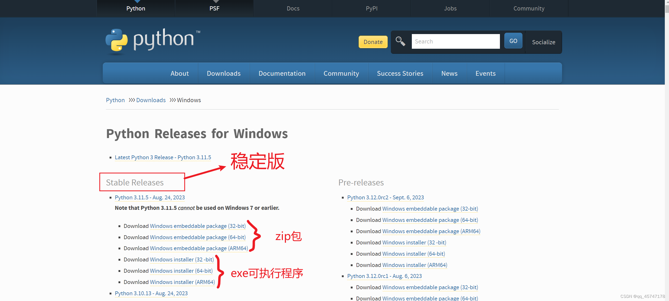The height and width of the screenshot is (301, 669).
Task: Open the PyPI section
Action: pos(371,8)
